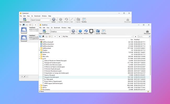
Task: Open Quick Connect dropdown in Cyberduck window
Action: click(x=50, y=20)
